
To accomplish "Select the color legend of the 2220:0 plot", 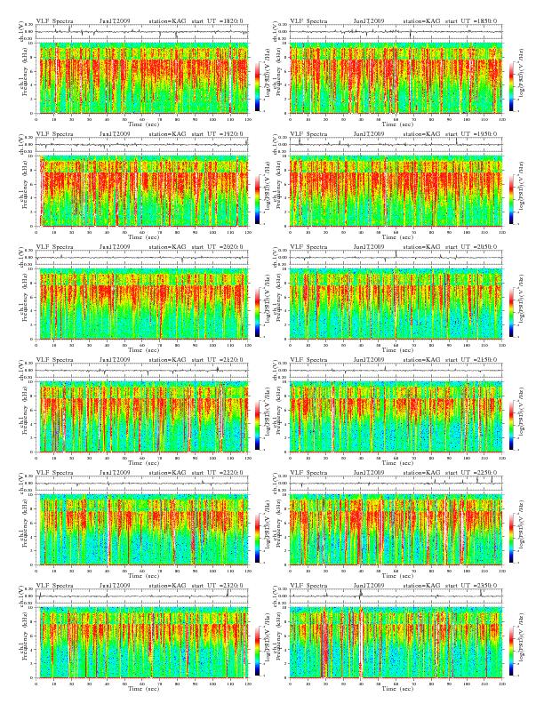I will tap(257, 539).
